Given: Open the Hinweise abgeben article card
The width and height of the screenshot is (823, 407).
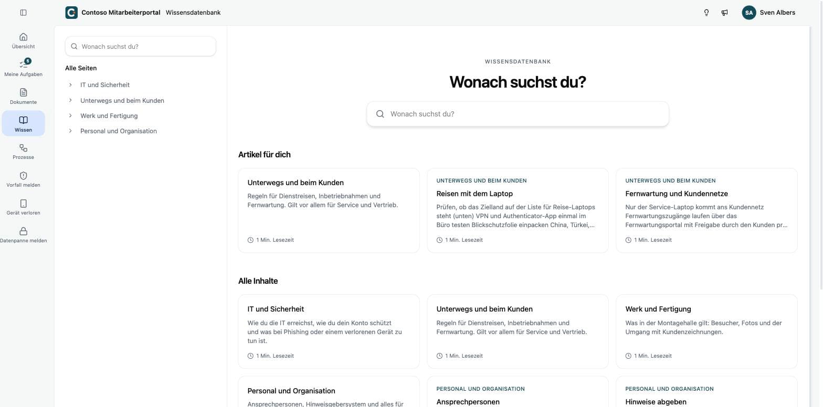Looking at the screenshot, I should [x=706, y=392].
